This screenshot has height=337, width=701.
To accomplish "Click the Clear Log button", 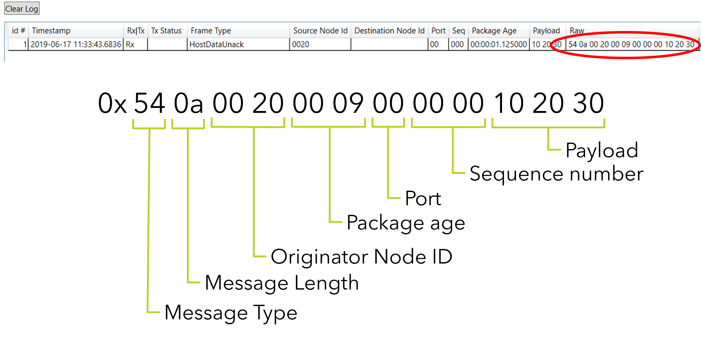I will (22, 9).
